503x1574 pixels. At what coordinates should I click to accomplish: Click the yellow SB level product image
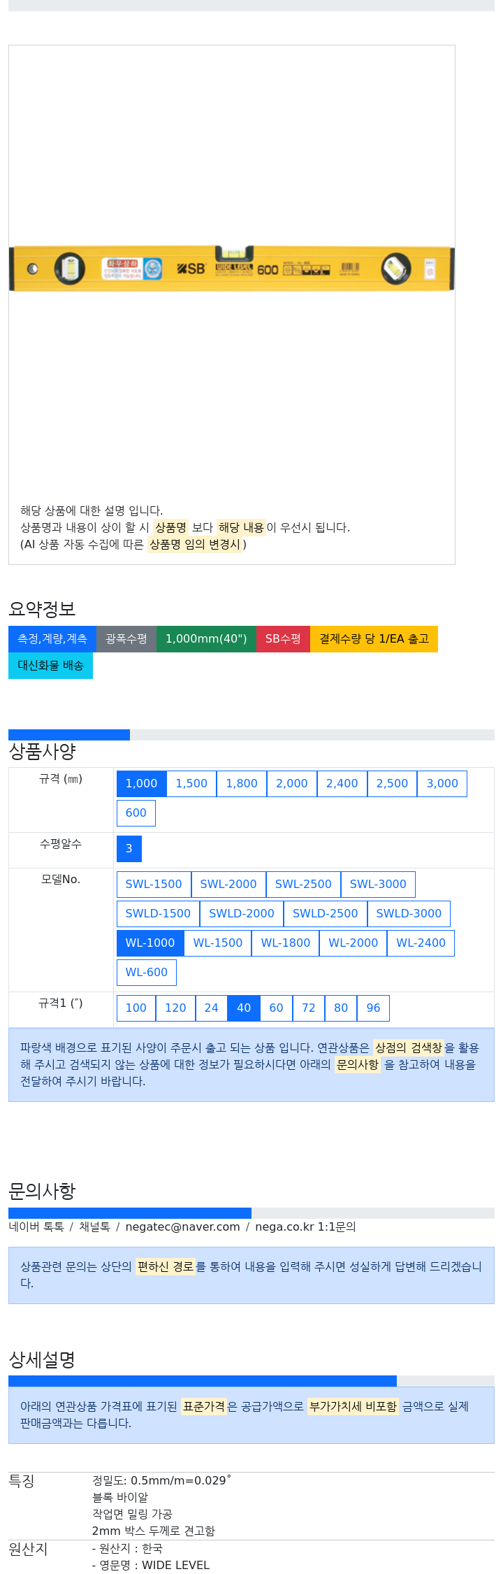point(232,268)
